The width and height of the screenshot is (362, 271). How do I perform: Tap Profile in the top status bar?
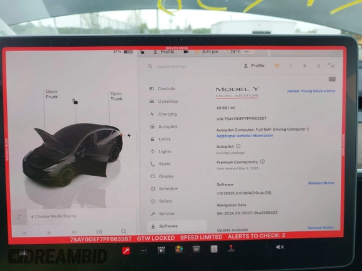[164, 52]
